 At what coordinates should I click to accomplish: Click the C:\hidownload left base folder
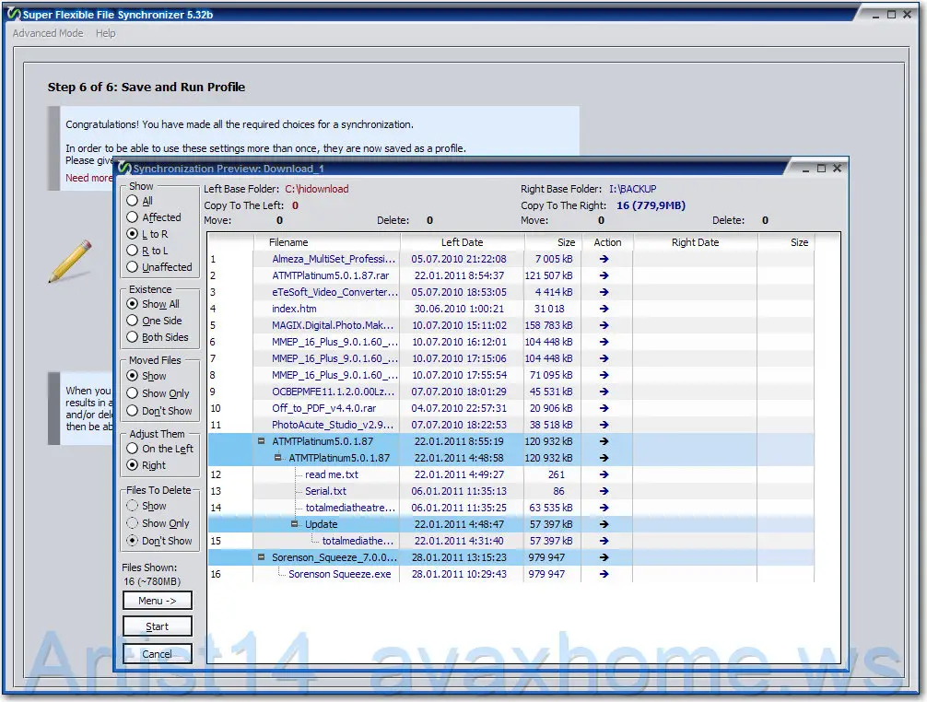[x=317, y=189]
